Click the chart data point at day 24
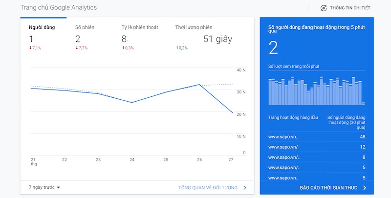Image resolution: width=391 pixels, height=198 pixels. tap(132, 103)
